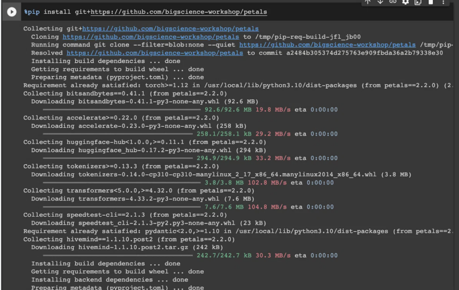Click the %pip magic command in the cell
459x290 pixels.
[x=32, y=12]
